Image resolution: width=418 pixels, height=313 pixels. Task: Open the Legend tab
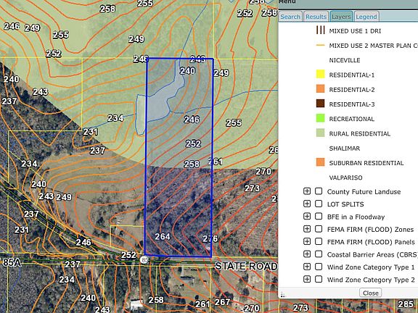coord(366,17)
